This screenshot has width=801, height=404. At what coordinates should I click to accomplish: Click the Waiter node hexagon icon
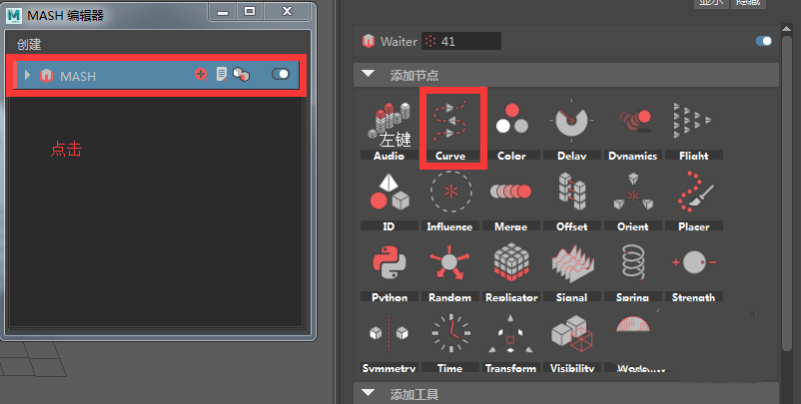click(369, 41)
